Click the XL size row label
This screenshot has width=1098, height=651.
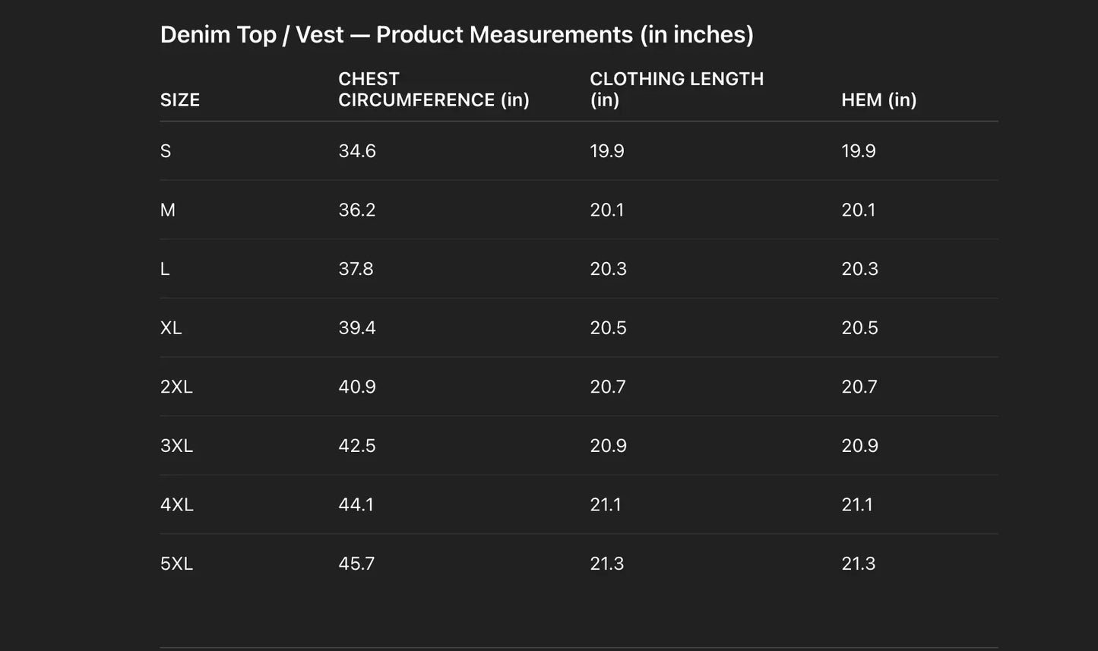pos(171,328)
